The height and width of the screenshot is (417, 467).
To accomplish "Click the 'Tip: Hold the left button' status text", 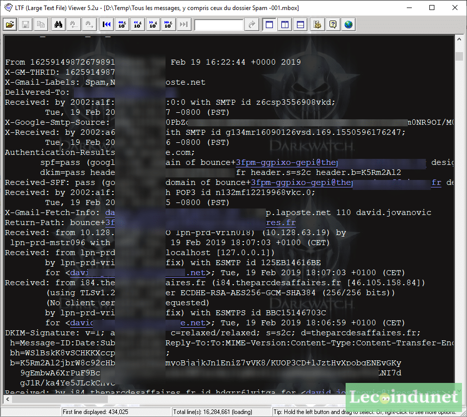I will tap(365, 412).
